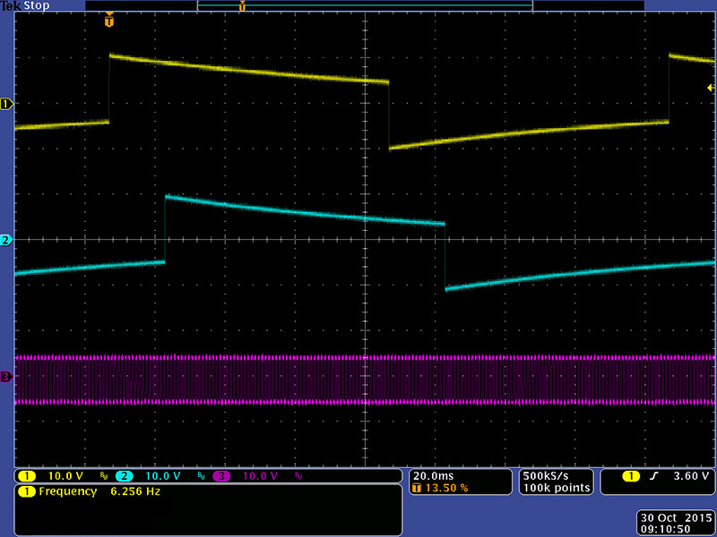This screenshot has height=537, width=717.
Task: Click the channel 3 ground marker
Action: tap(6, 377)
